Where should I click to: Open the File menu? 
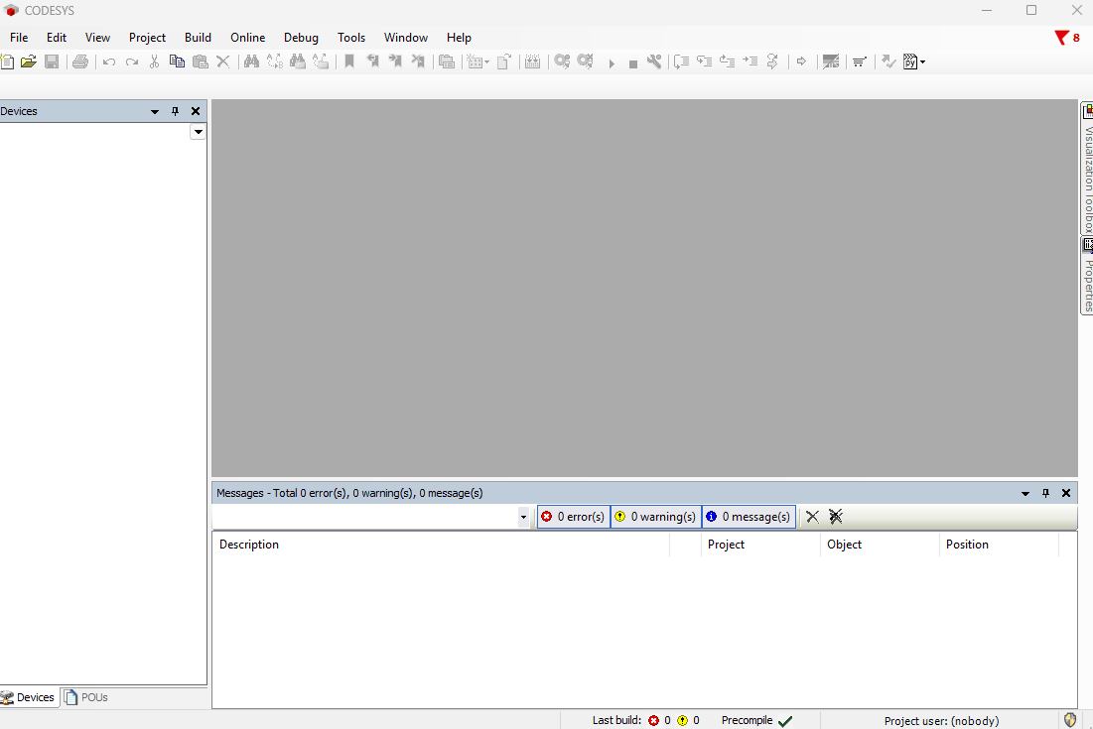19,38
